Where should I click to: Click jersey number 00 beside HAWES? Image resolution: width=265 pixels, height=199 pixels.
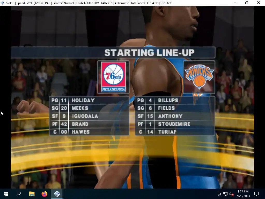pyautogui.click(x=64, y=132)
